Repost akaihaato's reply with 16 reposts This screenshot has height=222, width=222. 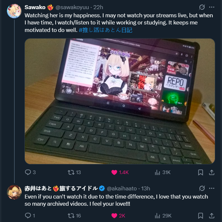71,215
